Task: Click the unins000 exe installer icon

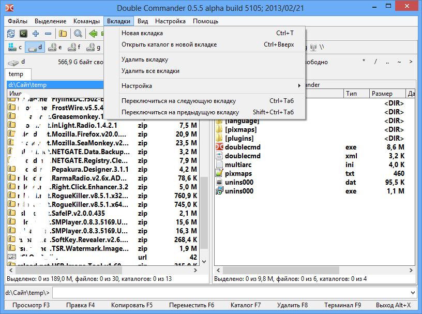Action: pyautogui.click(x=219, y=191)
